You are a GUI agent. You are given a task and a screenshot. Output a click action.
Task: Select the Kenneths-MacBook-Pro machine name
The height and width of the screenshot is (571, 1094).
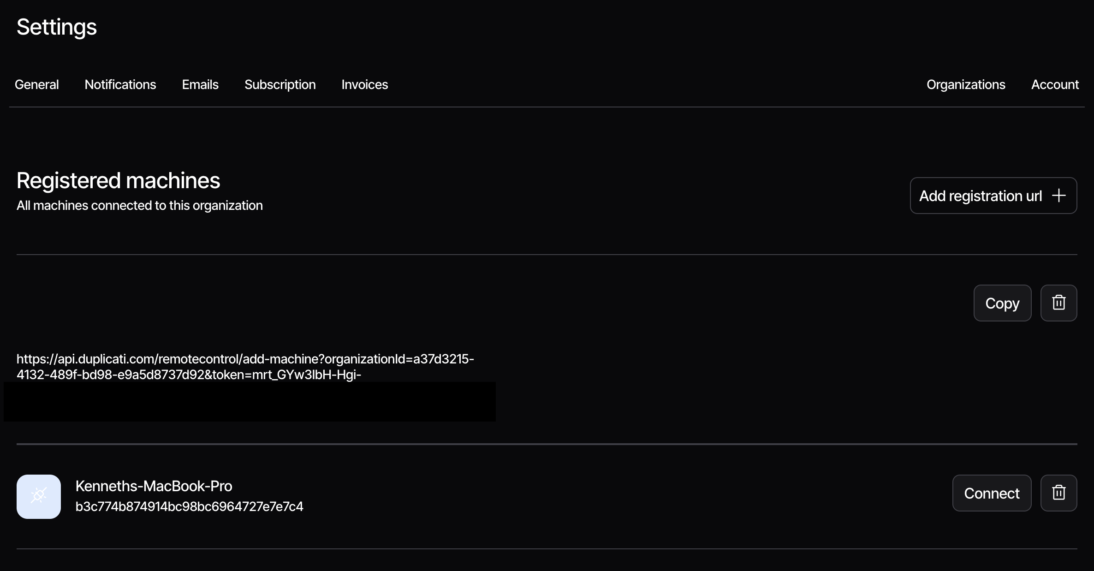[x=154, y=486]
